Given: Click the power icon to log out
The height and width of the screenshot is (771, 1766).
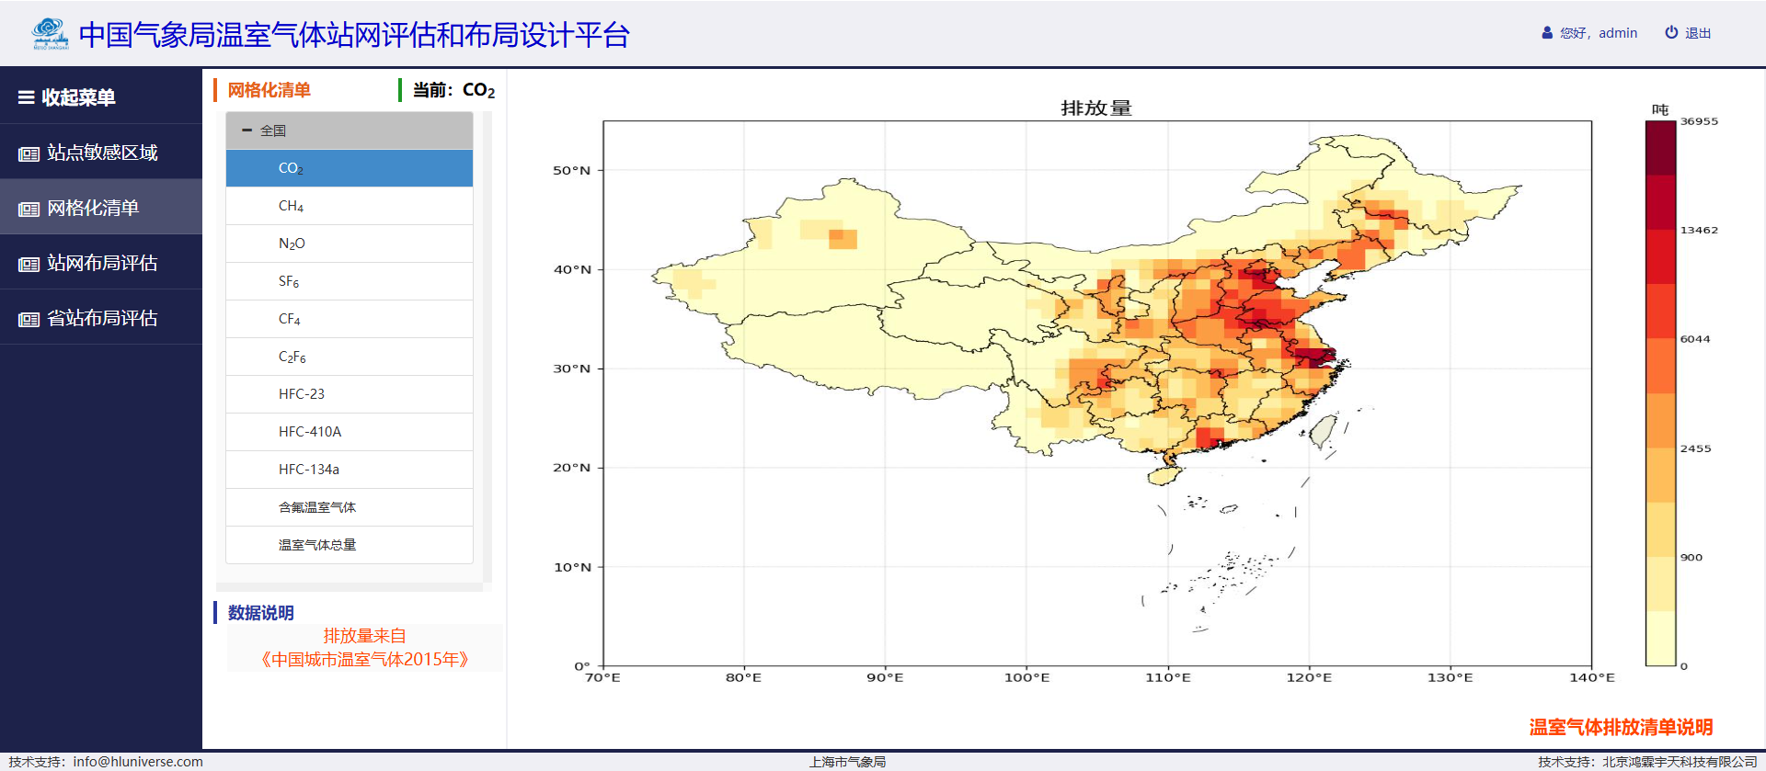Looking at the screenshot, I should point(1671,33).
